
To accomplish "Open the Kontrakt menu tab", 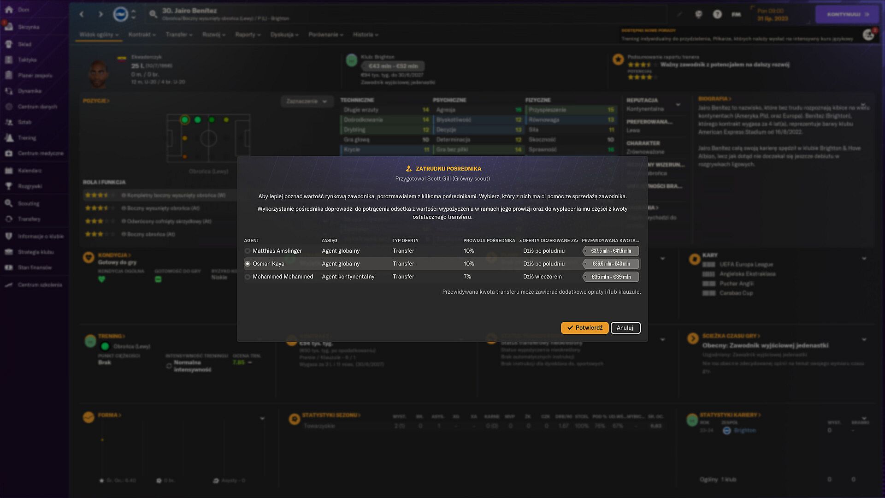I will pos(142,35).
